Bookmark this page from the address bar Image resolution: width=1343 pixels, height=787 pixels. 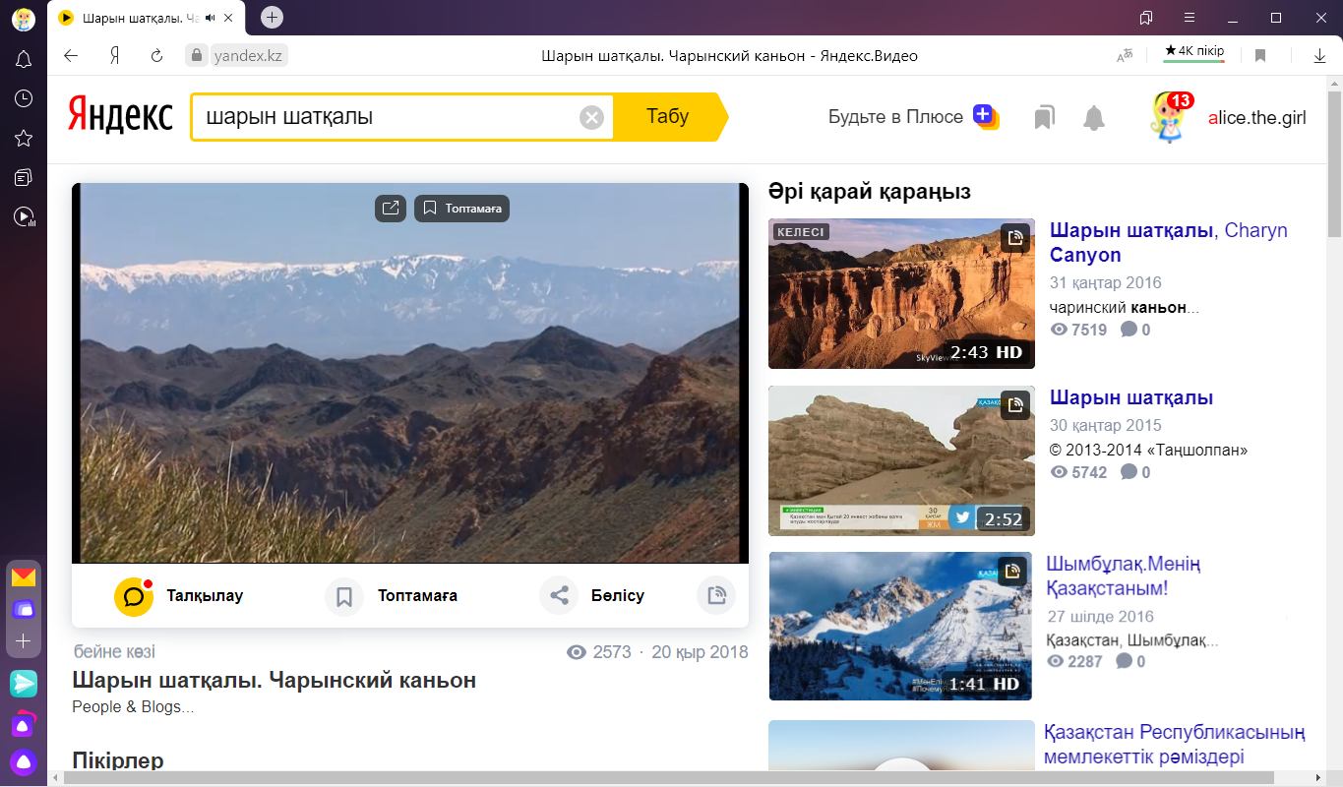pos(1260,56)
